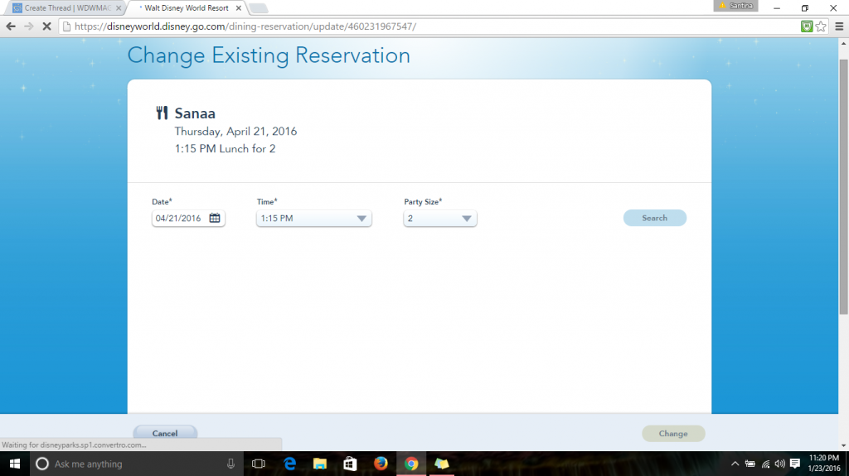Click the Date input field
Viewport: 849px width, 476px height.
pyautogui.click(x=179, y=219)
